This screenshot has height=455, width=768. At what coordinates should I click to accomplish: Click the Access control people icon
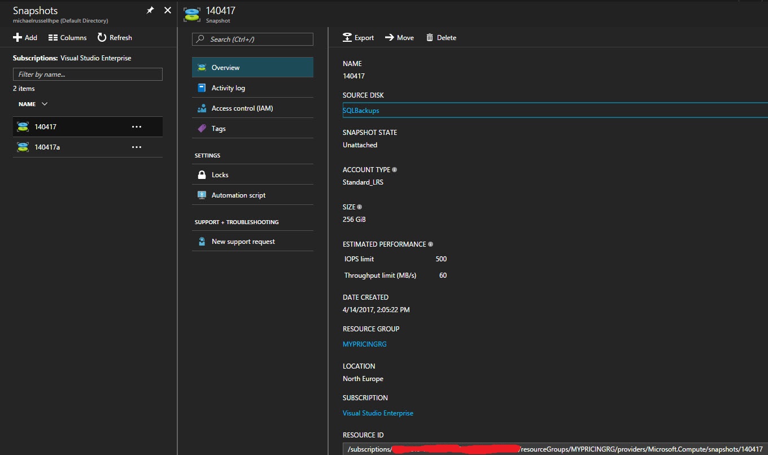click(202, 108)
